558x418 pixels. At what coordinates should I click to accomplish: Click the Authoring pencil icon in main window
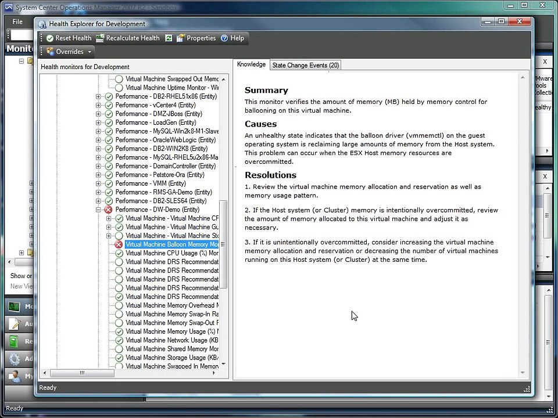tap(14, 324)
